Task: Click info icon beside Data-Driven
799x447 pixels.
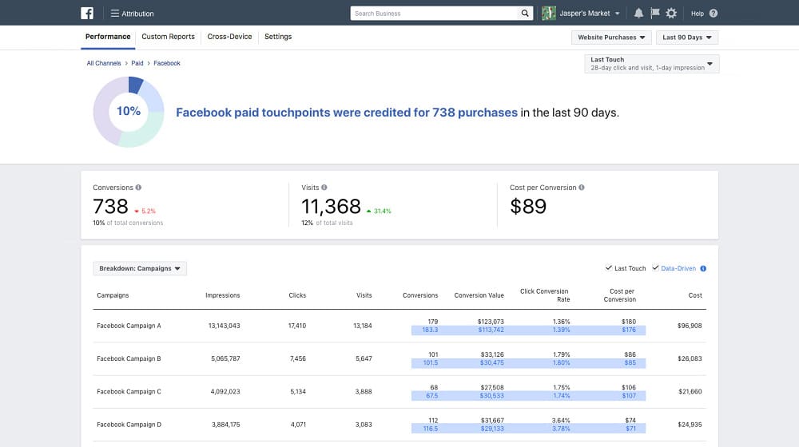Action: point(703,268)
